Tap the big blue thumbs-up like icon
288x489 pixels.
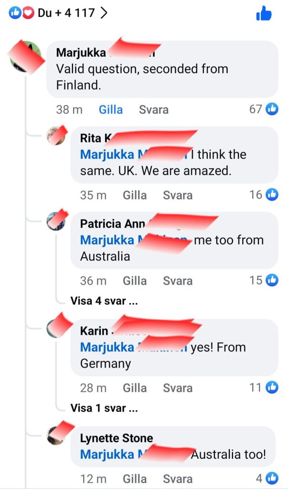264,13
